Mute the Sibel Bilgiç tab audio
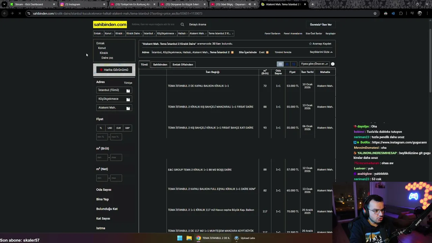 tap(250, 4)
